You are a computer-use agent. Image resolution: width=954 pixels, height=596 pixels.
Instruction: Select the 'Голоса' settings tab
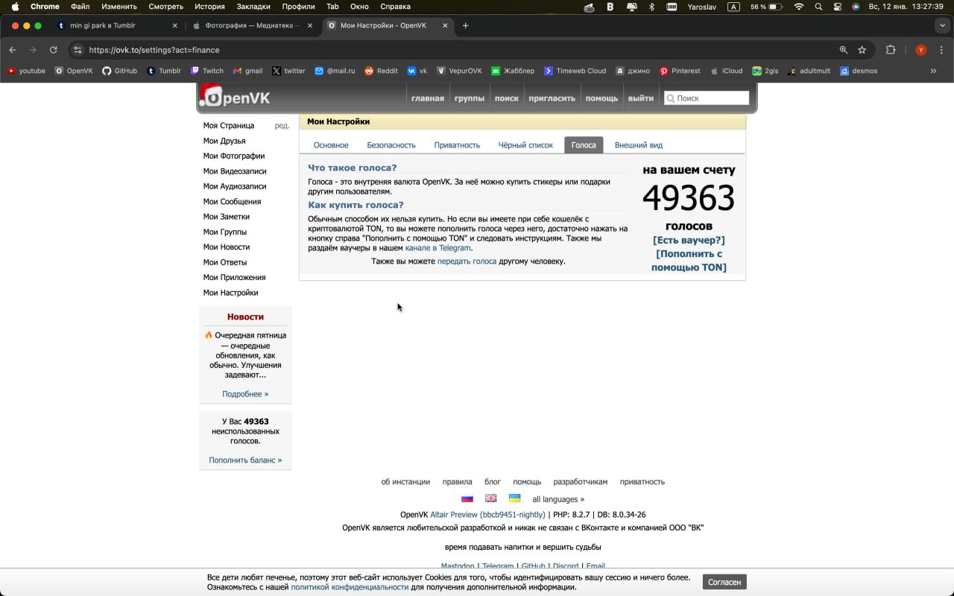[584, 145]
